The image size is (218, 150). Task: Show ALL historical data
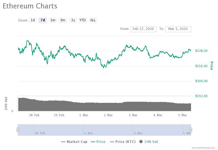coord(93,20)
